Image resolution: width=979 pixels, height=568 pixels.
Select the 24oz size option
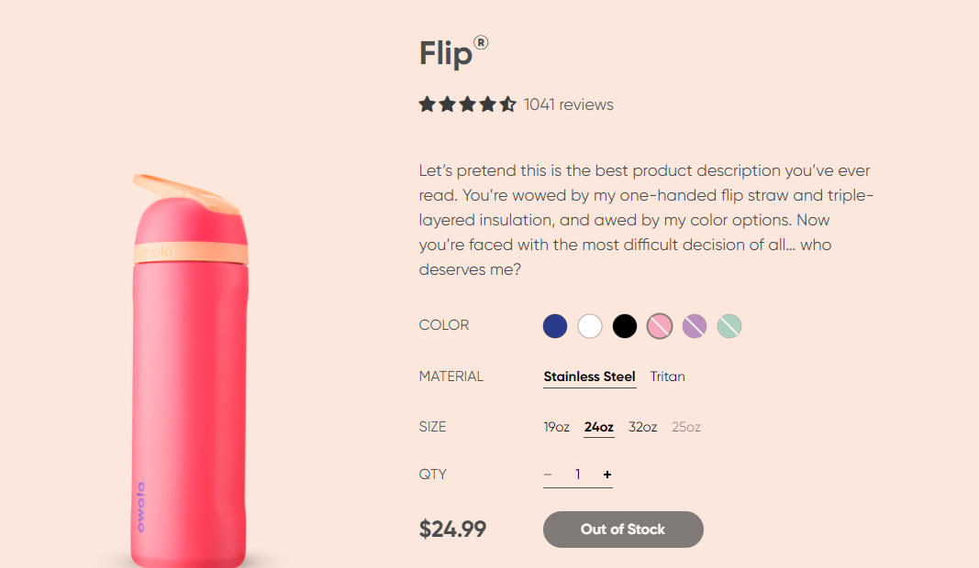(599, 427)
